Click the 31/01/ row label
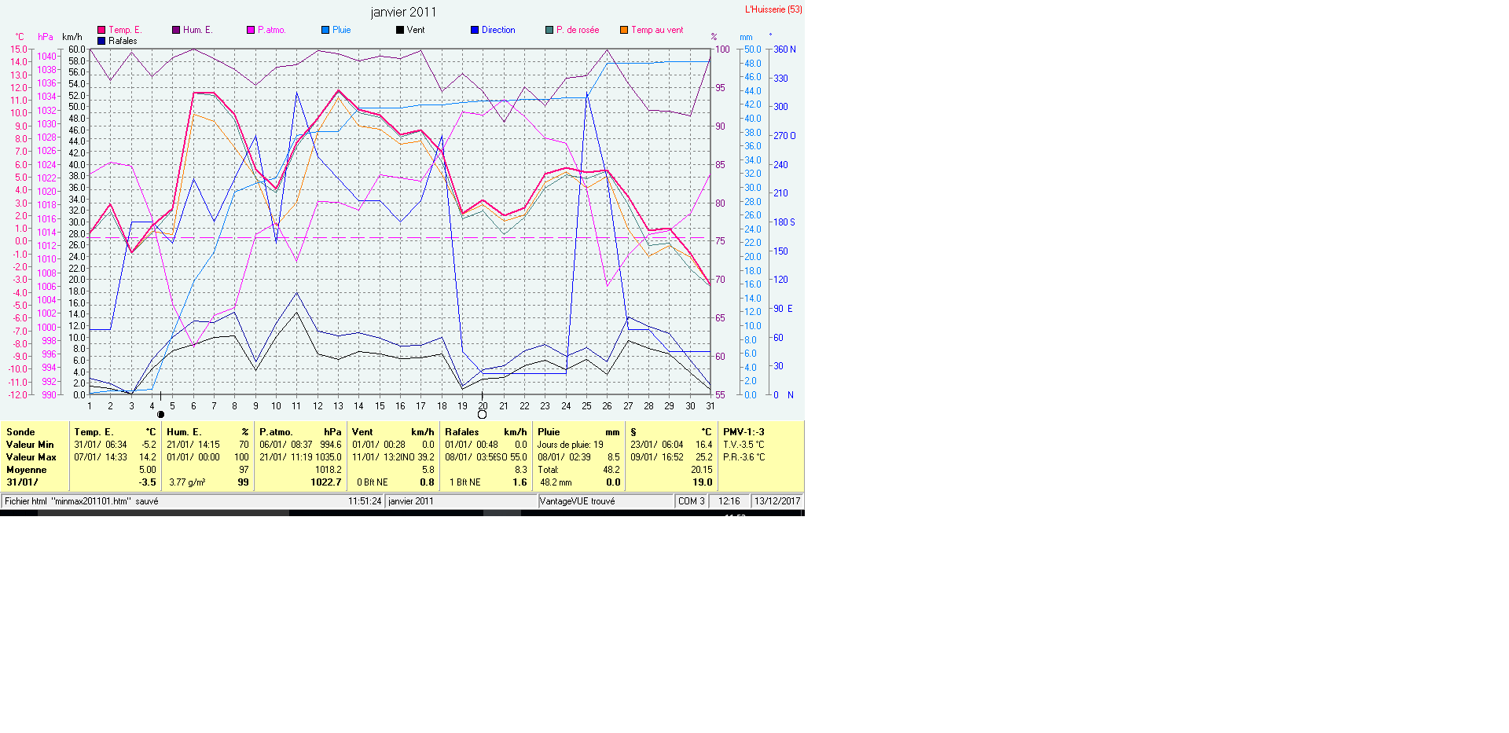 click(x=22, y=482)
